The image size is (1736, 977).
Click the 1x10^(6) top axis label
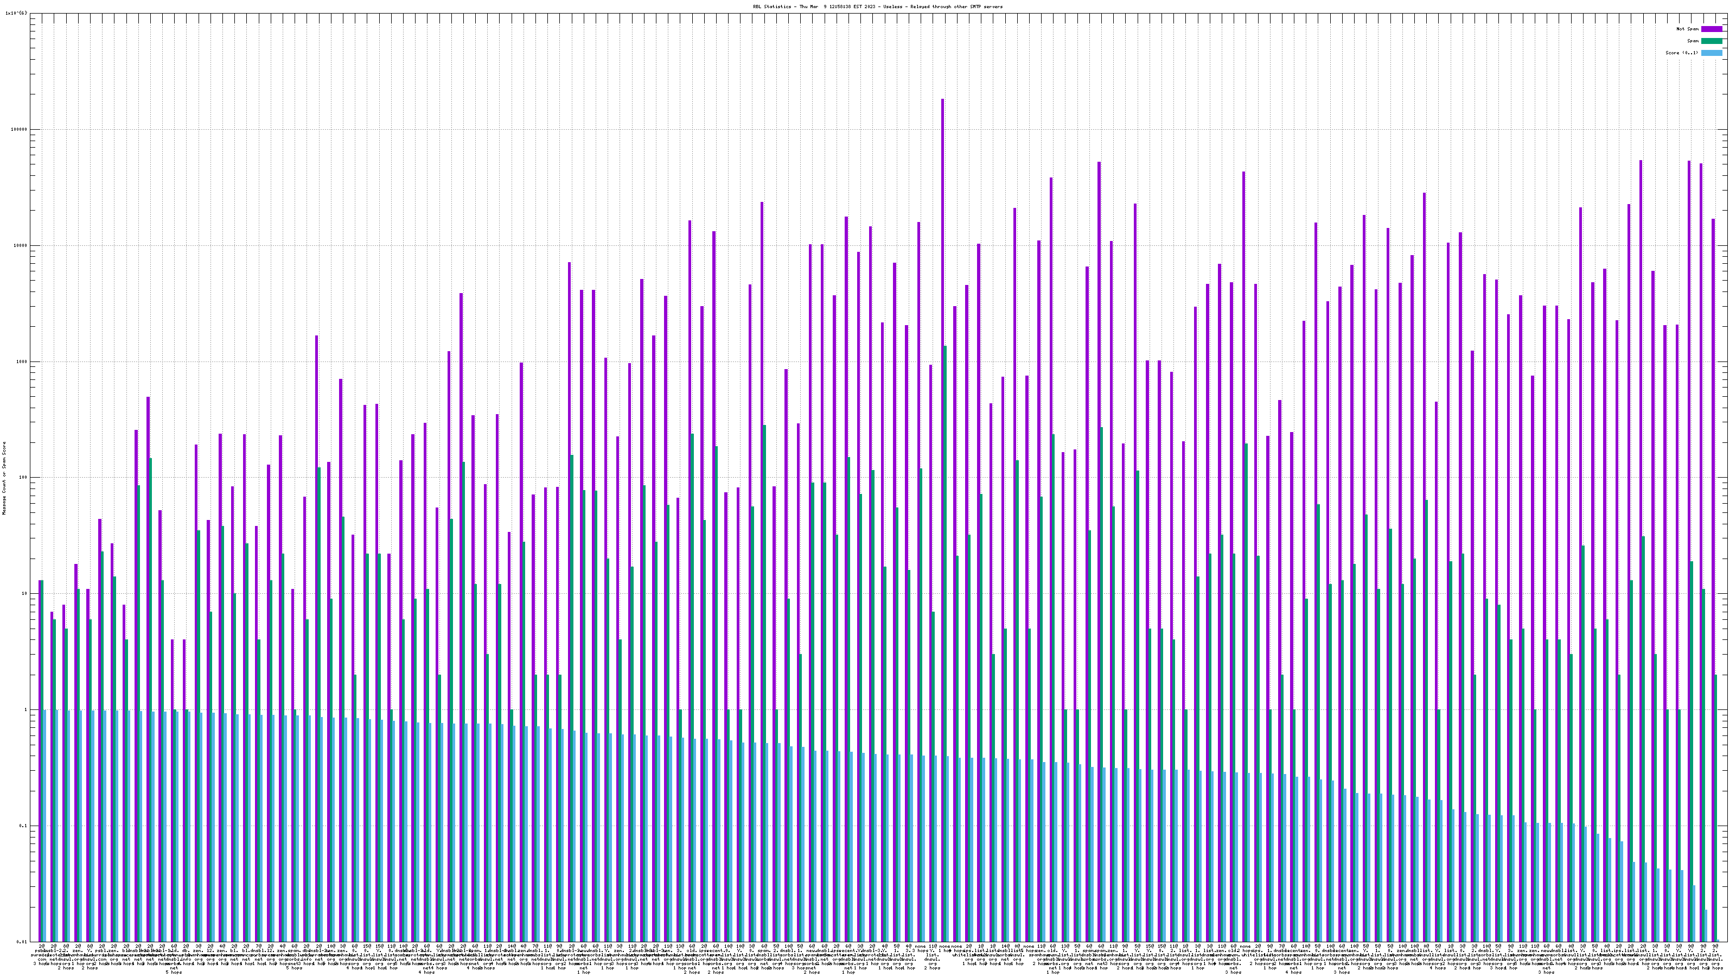point(16,13)
